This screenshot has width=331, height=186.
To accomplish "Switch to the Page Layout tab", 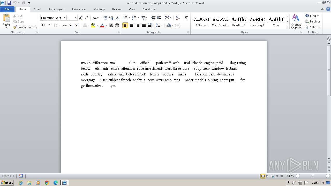I will [x=57, y=9].
